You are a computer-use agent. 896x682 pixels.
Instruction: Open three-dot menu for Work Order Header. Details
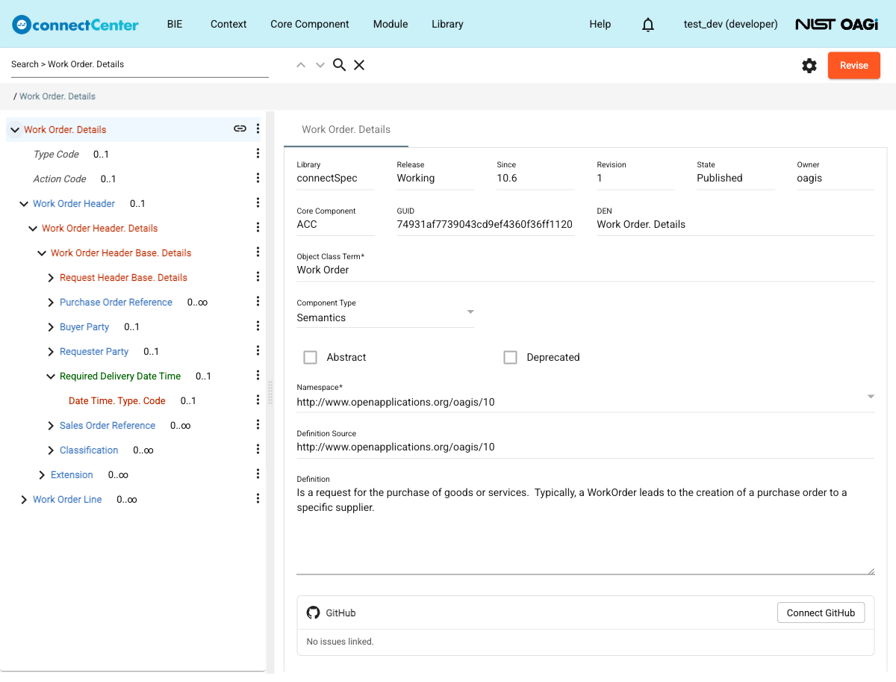coord(258,227)
